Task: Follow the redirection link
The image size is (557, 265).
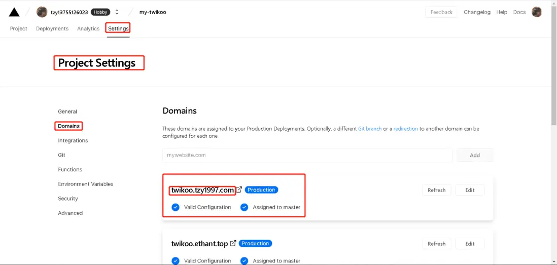Action: point(405,129)
